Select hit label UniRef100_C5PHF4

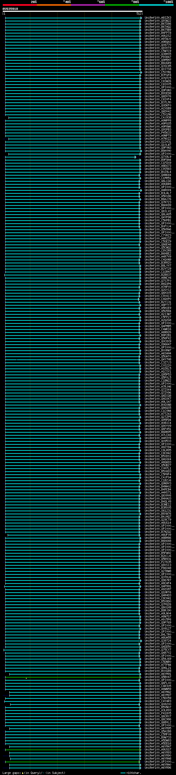point(158,475)
